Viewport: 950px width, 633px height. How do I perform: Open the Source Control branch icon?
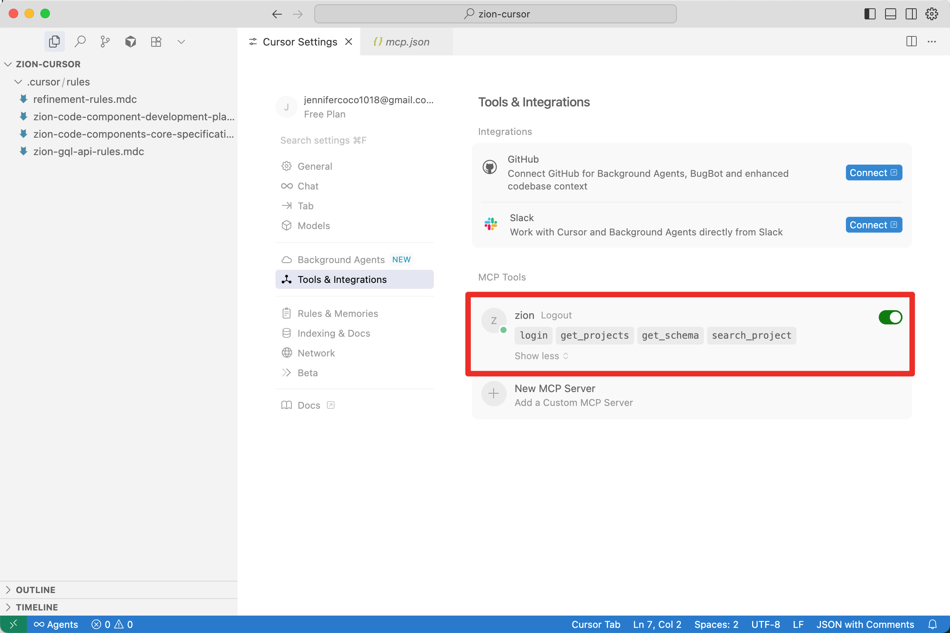pos(105,42)
